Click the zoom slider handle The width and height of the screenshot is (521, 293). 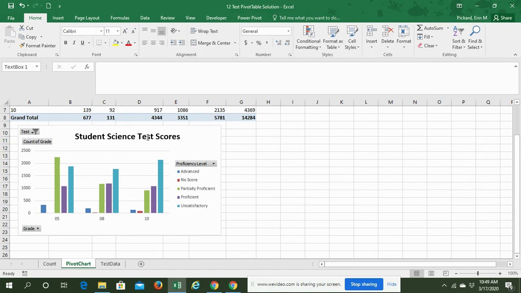tap(478, 273)
